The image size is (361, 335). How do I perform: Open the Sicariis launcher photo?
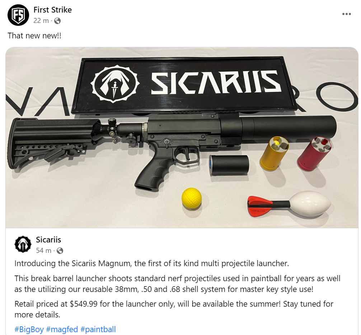(182, 138)
